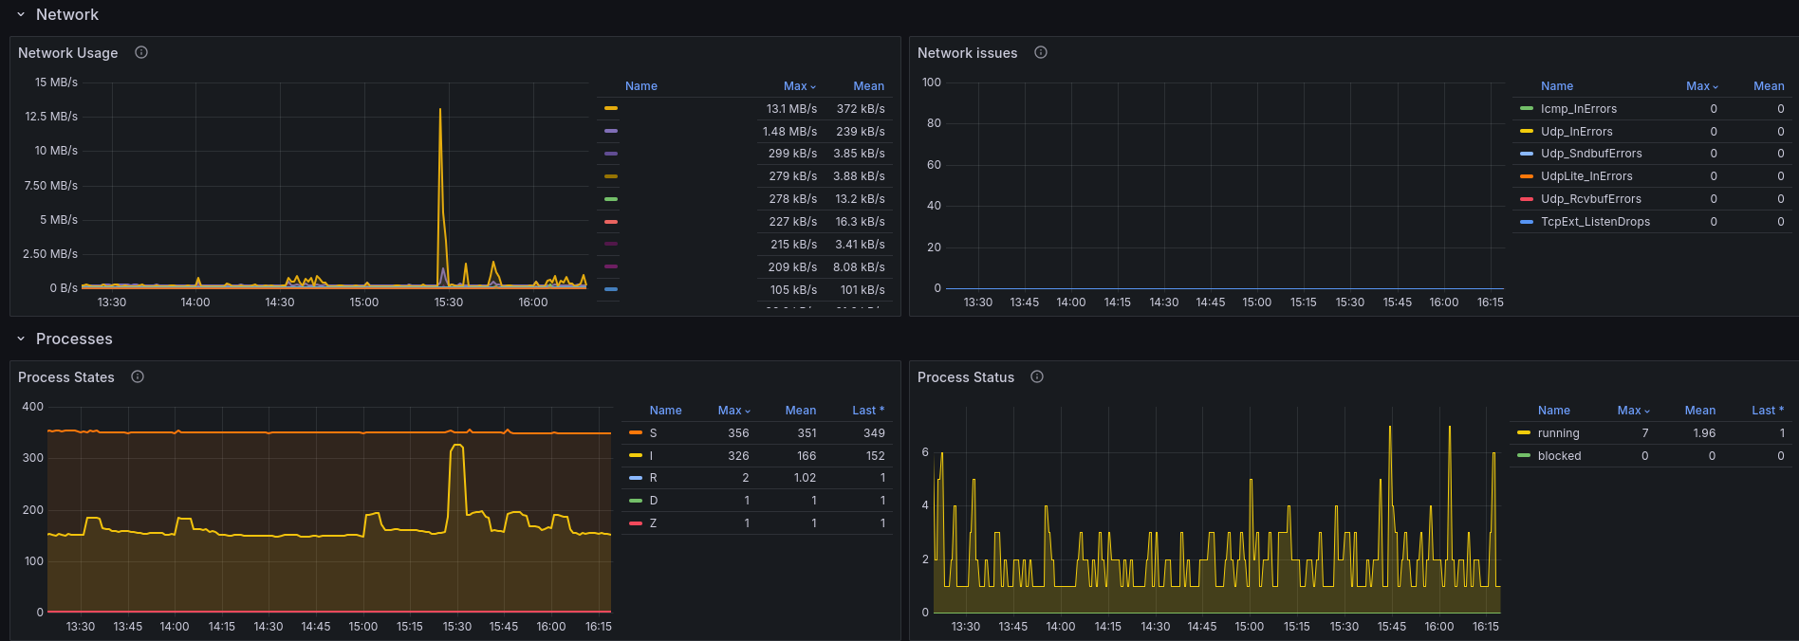
Task: Toggle the running series visibility
Action: coord(1558,432)
